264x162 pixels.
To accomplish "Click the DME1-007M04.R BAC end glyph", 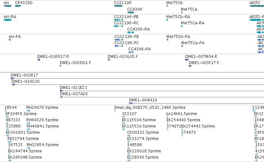I will coord(187,60).
